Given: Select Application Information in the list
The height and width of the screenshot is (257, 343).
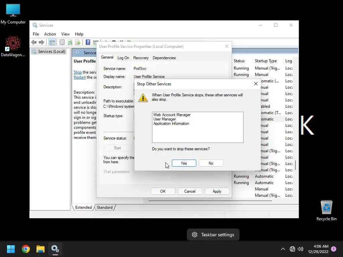Looking at the screenshot, I should pos(171,123).
